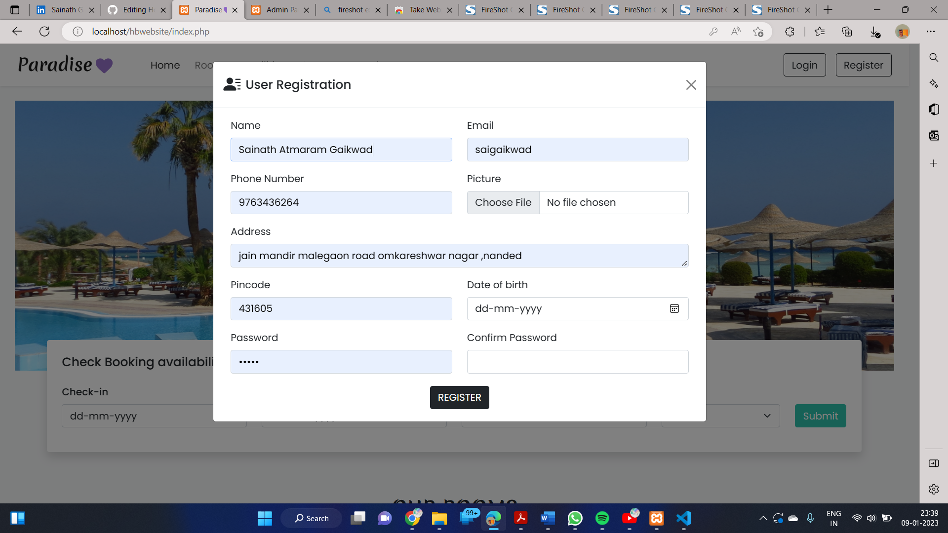This screenshot has height=533, width=948.
Task: Switch to the Admin Panel tab
Action: (x=280, y=10)
